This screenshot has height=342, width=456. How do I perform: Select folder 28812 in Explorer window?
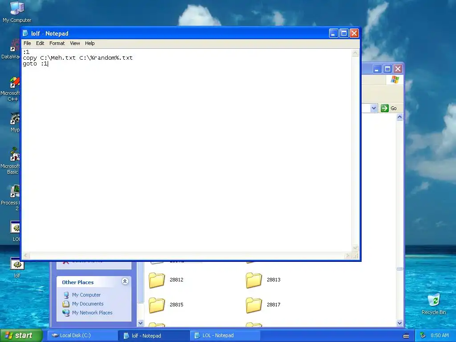pyautogui.click(x=166, y=280)
